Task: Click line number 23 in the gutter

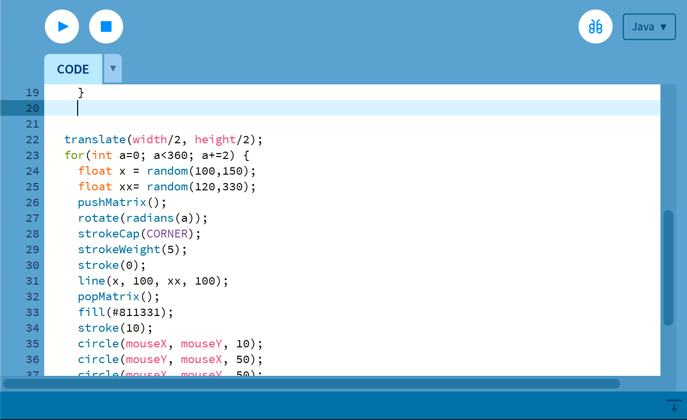Action: pos(32,155)
